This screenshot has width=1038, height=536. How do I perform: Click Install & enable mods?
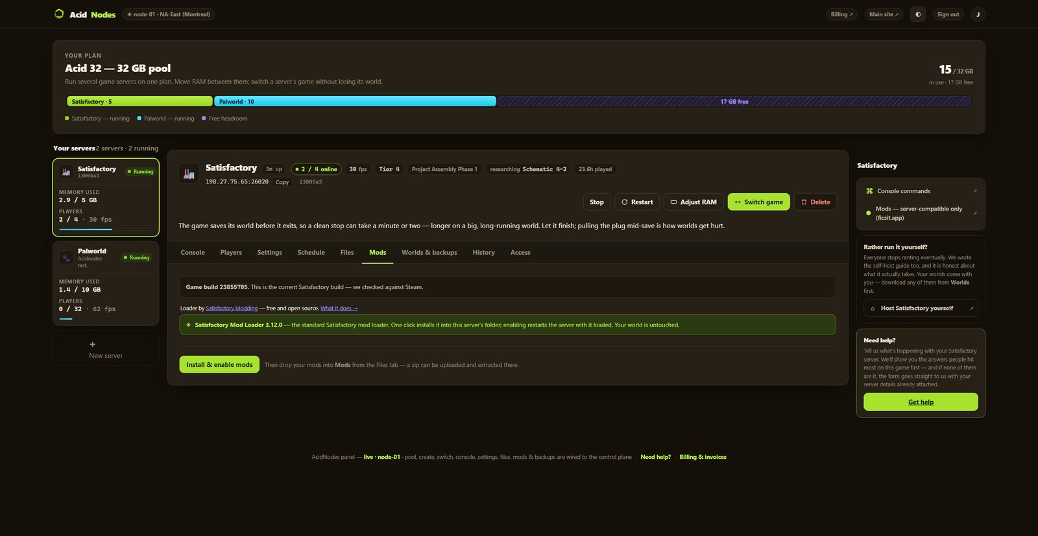tap(219, 364)
